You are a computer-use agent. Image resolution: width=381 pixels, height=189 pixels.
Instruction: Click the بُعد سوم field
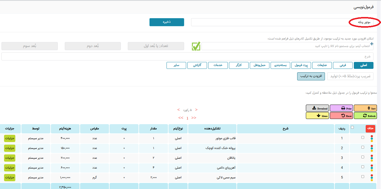tap(30, 46)
